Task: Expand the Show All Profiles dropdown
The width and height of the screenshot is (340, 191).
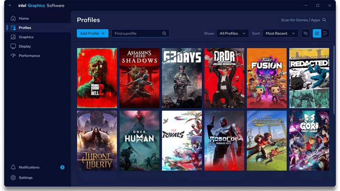Action: 233,33
